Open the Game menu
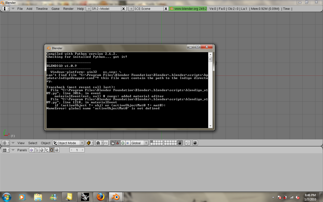Image resolution: width=323 pixels, height=202 pixels. [56, 9]
